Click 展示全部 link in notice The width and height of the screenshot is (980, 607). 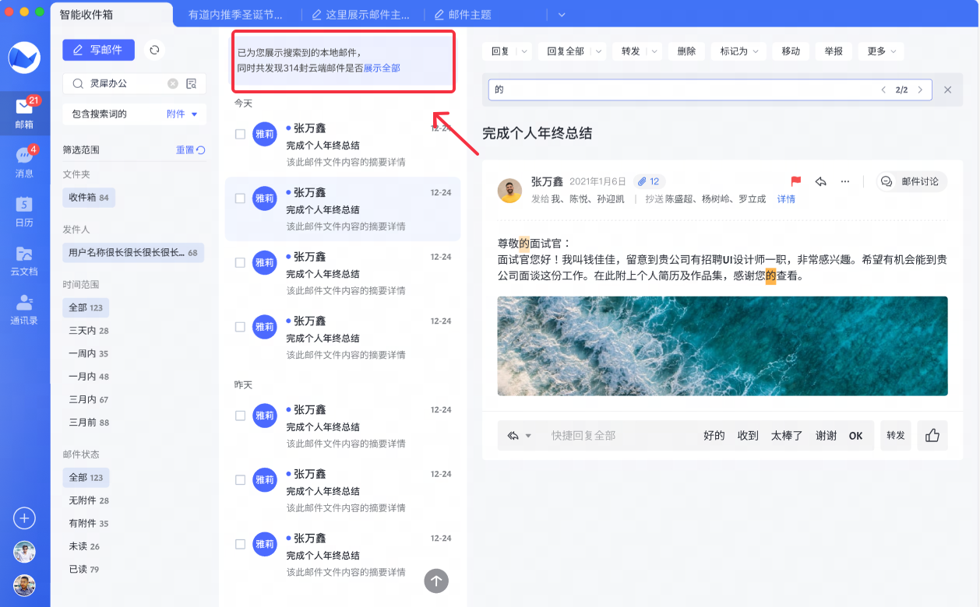(382, 68)
